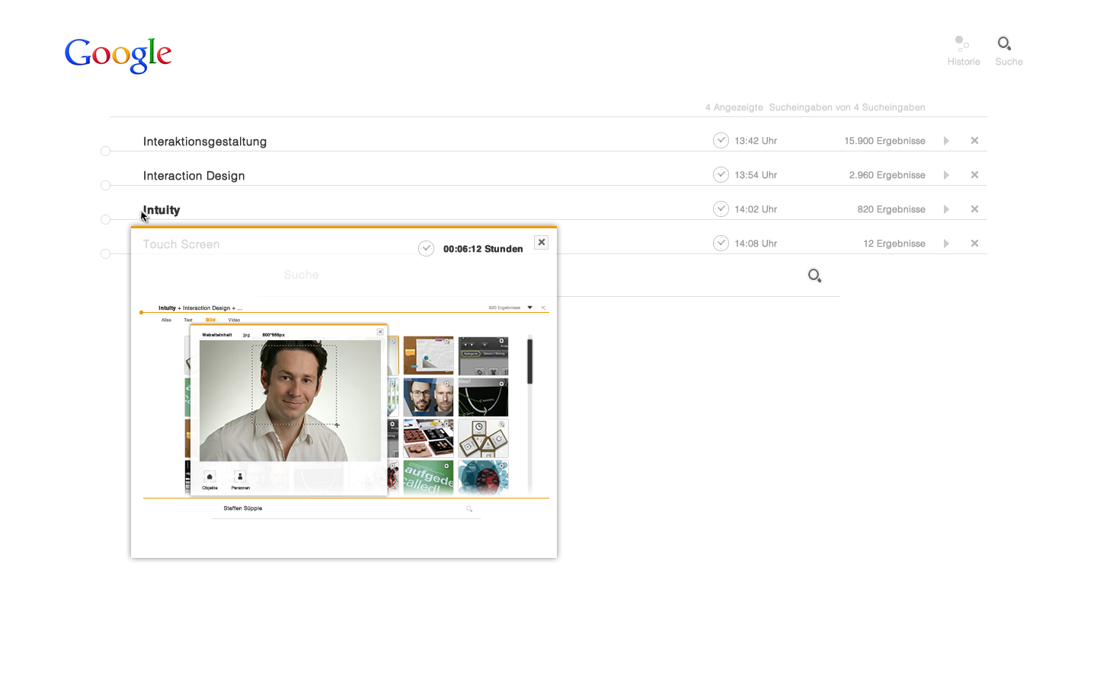Click the 14:08 Uhr timestamp
The height and width of the screenshot is (685, 1097).
coord(756,244)
